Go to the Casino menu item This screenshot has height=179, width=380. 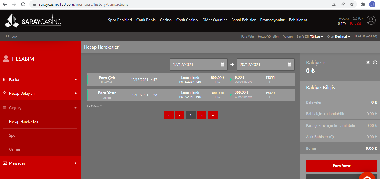coord(166,20)
